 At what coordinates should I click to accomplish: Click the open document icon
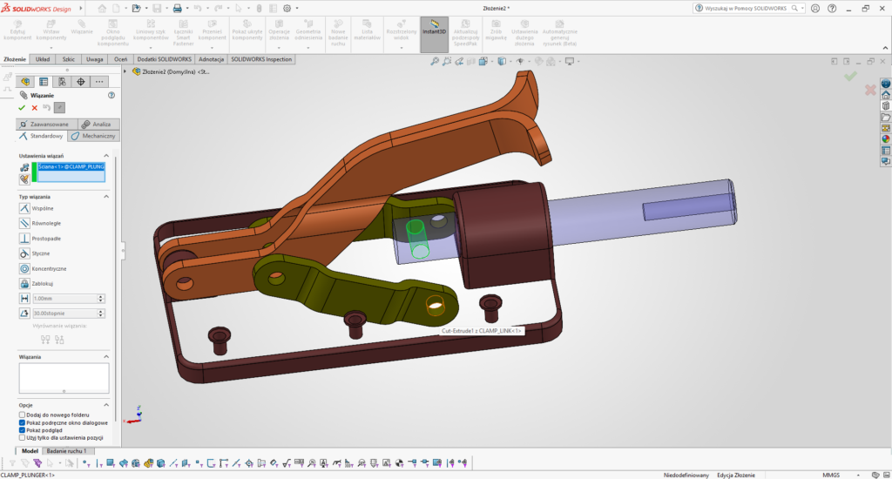(x=135, y=9)
